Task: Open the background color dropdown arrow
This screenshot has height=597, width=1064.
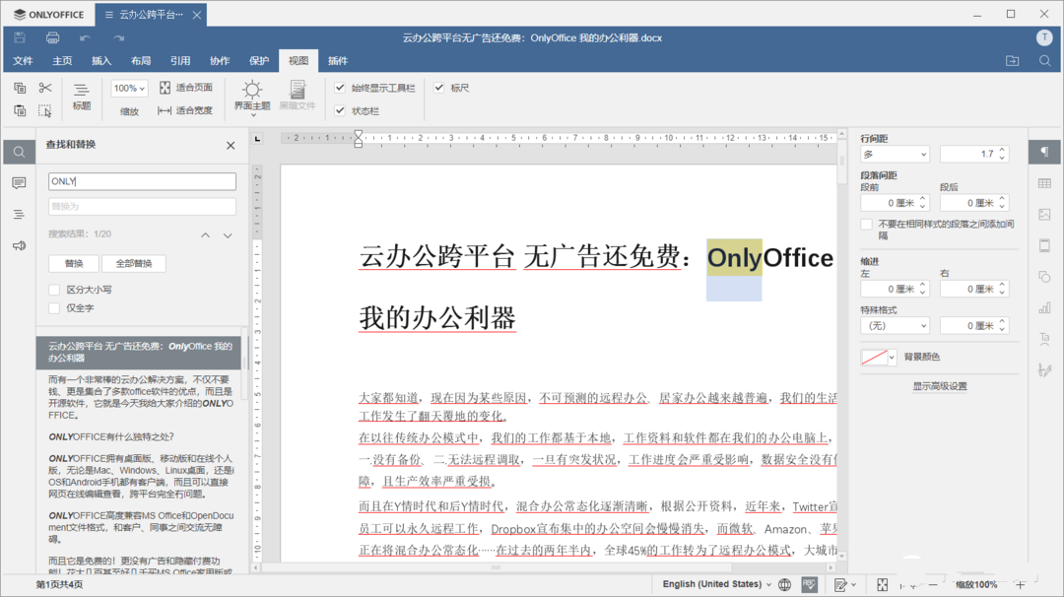Action: (x=892, y=357)
